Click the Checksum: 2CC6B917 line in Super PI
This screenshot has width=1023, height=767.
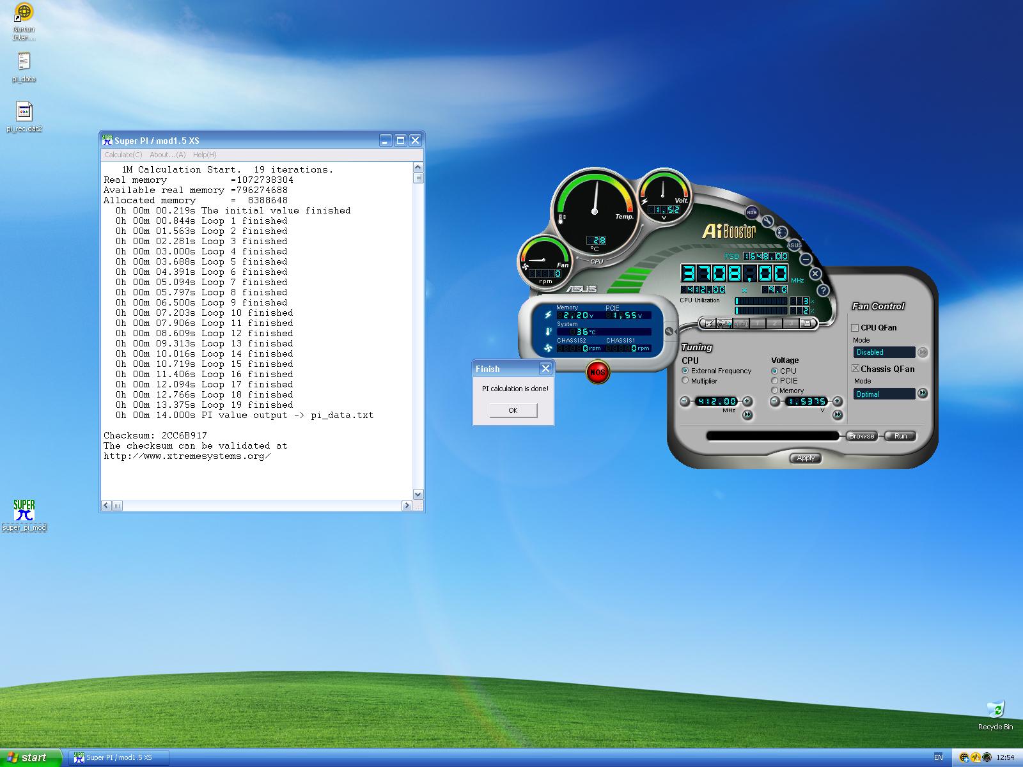coord(155,435)
